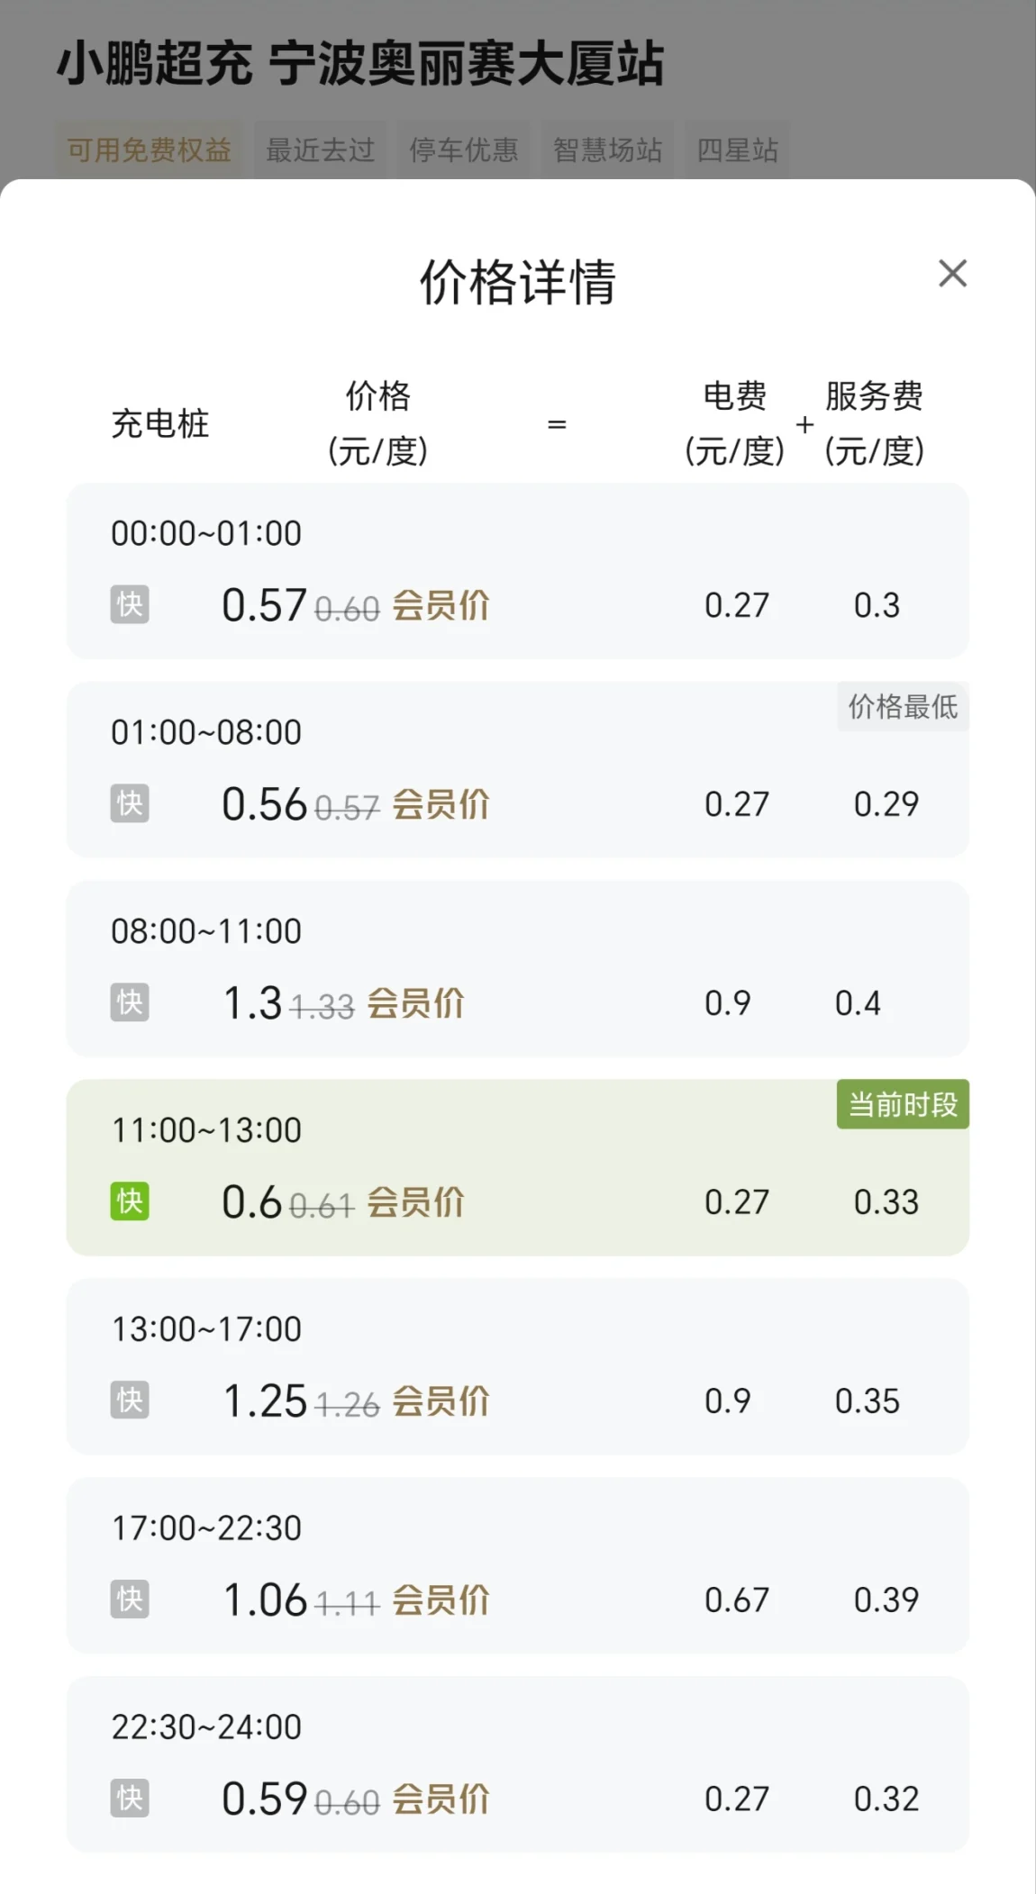Tap the 停车优惠 tag
The width and height of the screenshot is (1036, 1894).
464,150
